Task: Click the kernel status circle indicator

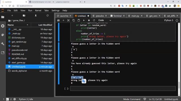Action: (177, 20)
